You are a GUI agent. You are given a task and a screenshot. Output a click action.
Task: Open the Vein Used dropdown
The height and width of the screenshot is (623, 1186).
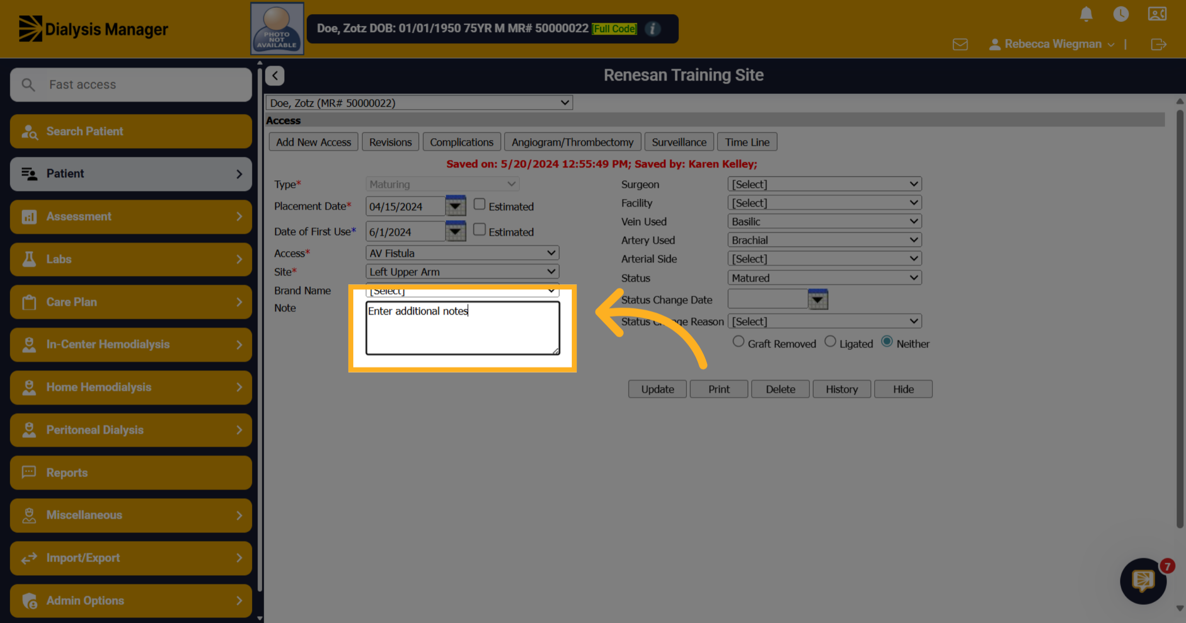pyautogui.click(x=824, y=222)
